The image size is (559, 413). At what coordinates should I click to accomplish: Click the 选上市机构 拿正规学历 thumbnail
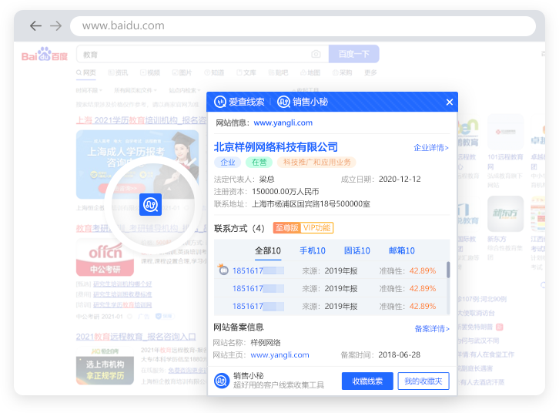(105, 365)
